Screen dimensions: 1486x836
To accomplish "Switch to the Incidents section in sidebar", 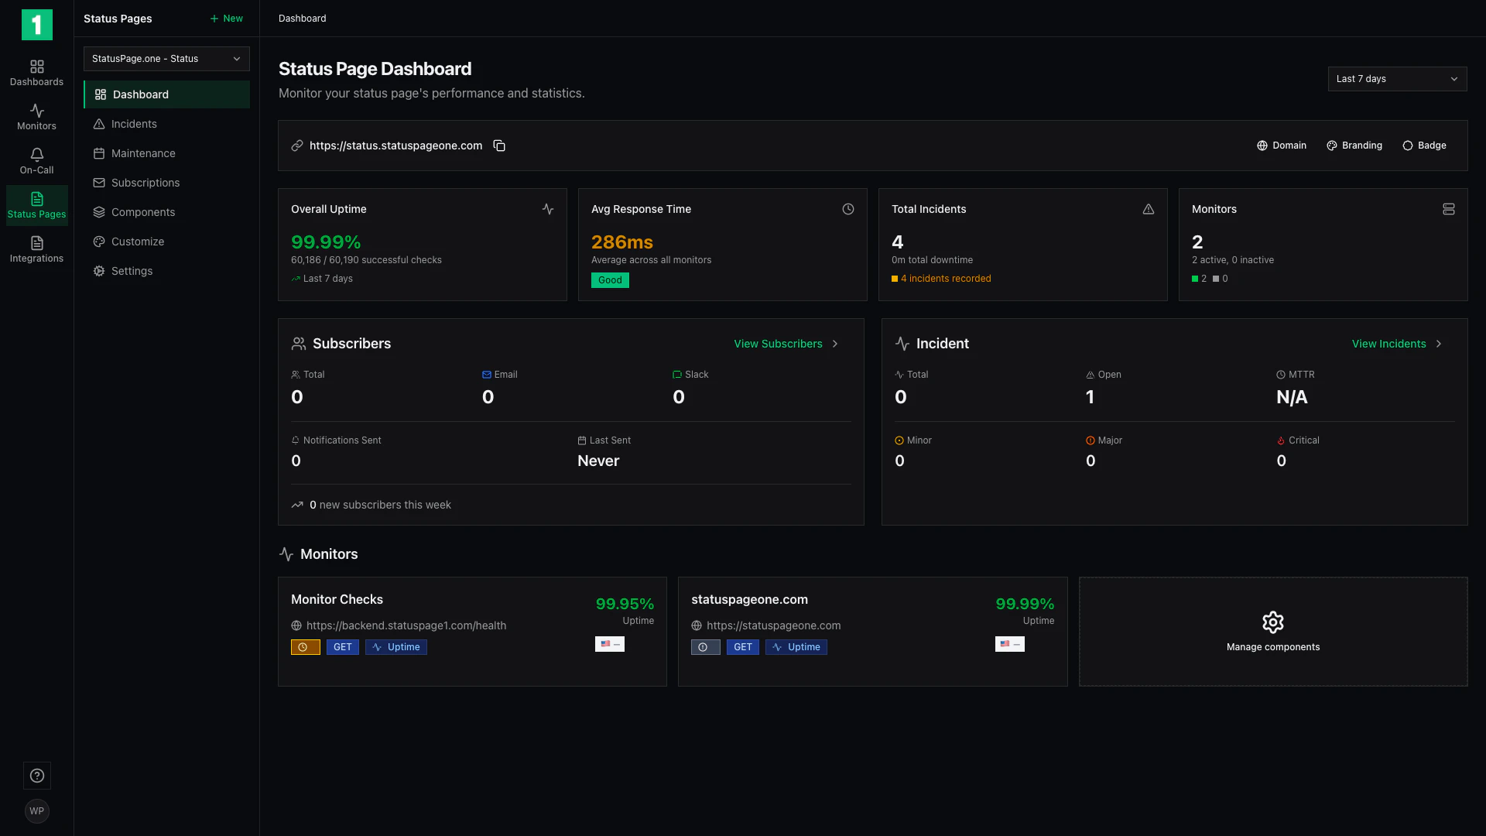I will click(x=134, y=124).
